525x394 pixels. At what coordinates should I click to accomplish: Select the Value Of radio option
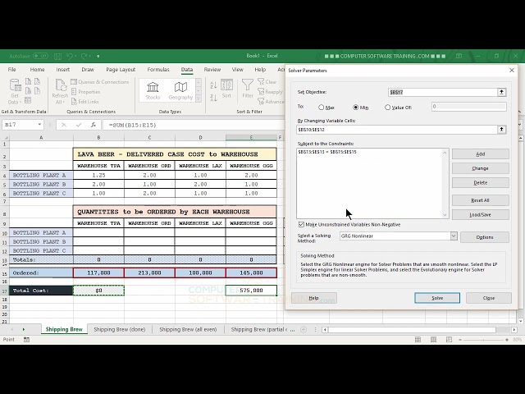pyautogui.click(x=388, y=108)
